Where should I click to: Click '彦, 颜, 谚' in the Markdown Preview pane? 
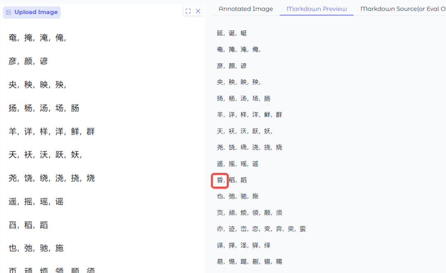232,66
